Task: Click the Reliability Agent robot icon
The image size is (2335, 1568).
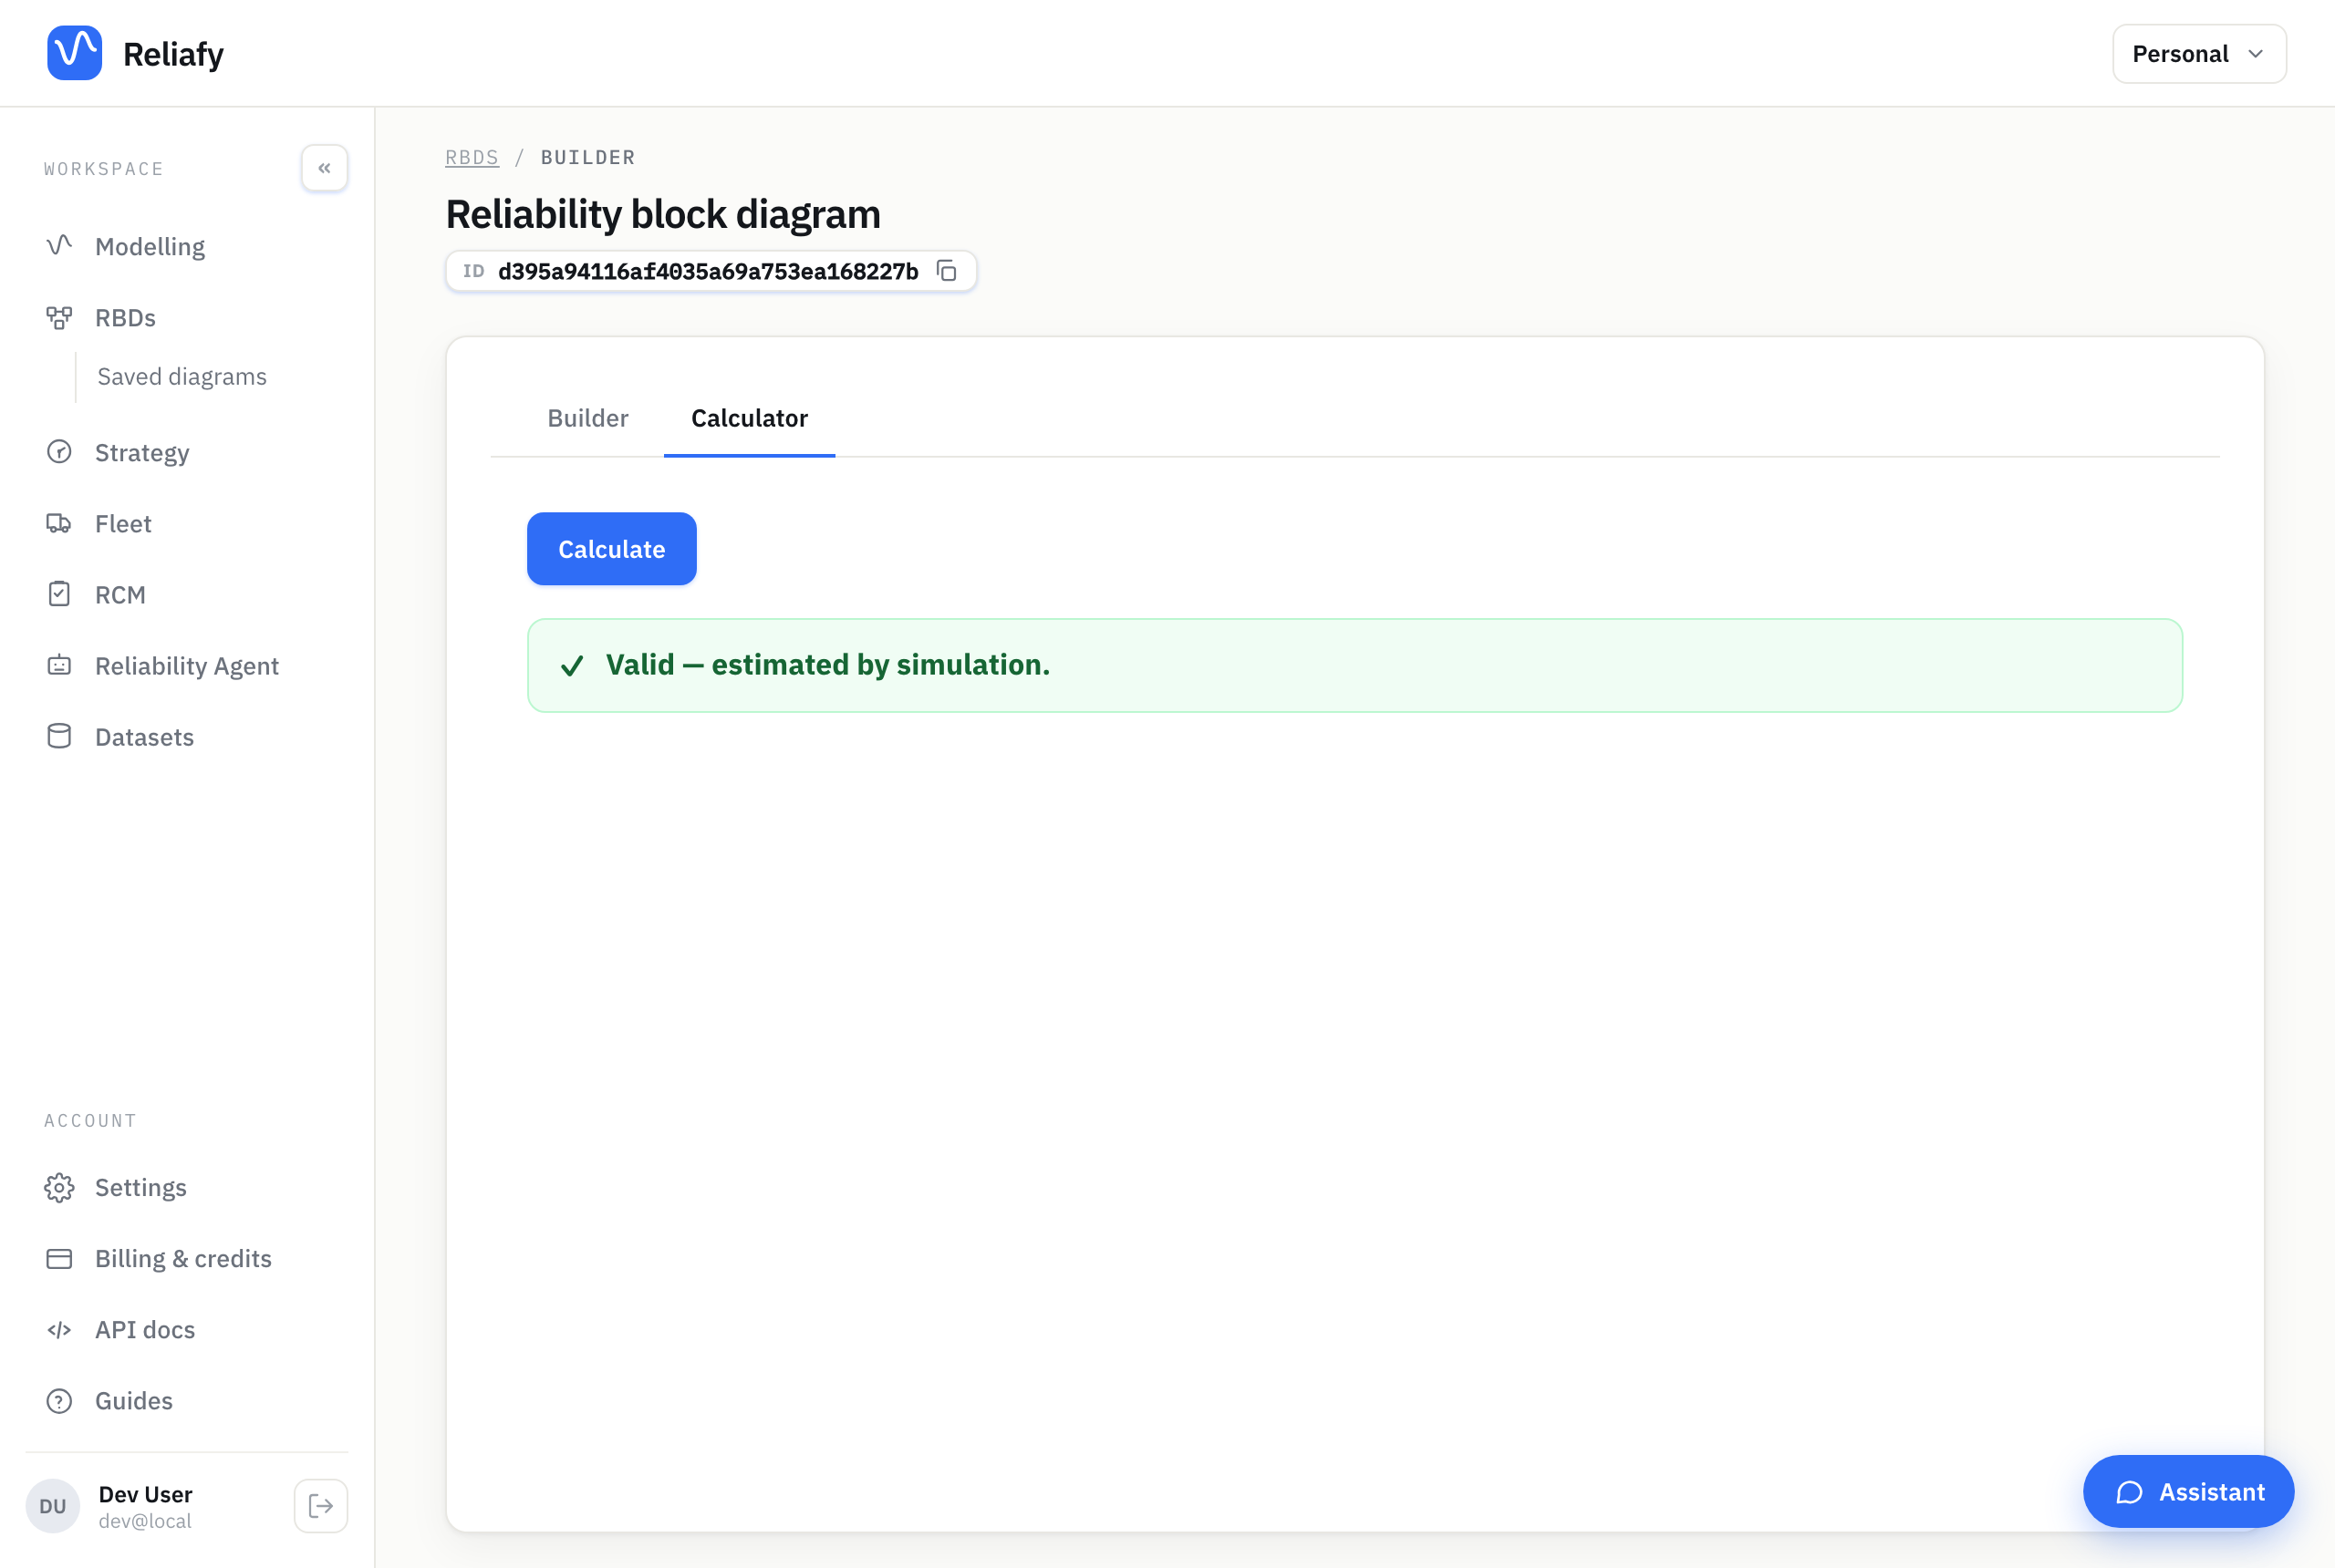Action: 59,665
